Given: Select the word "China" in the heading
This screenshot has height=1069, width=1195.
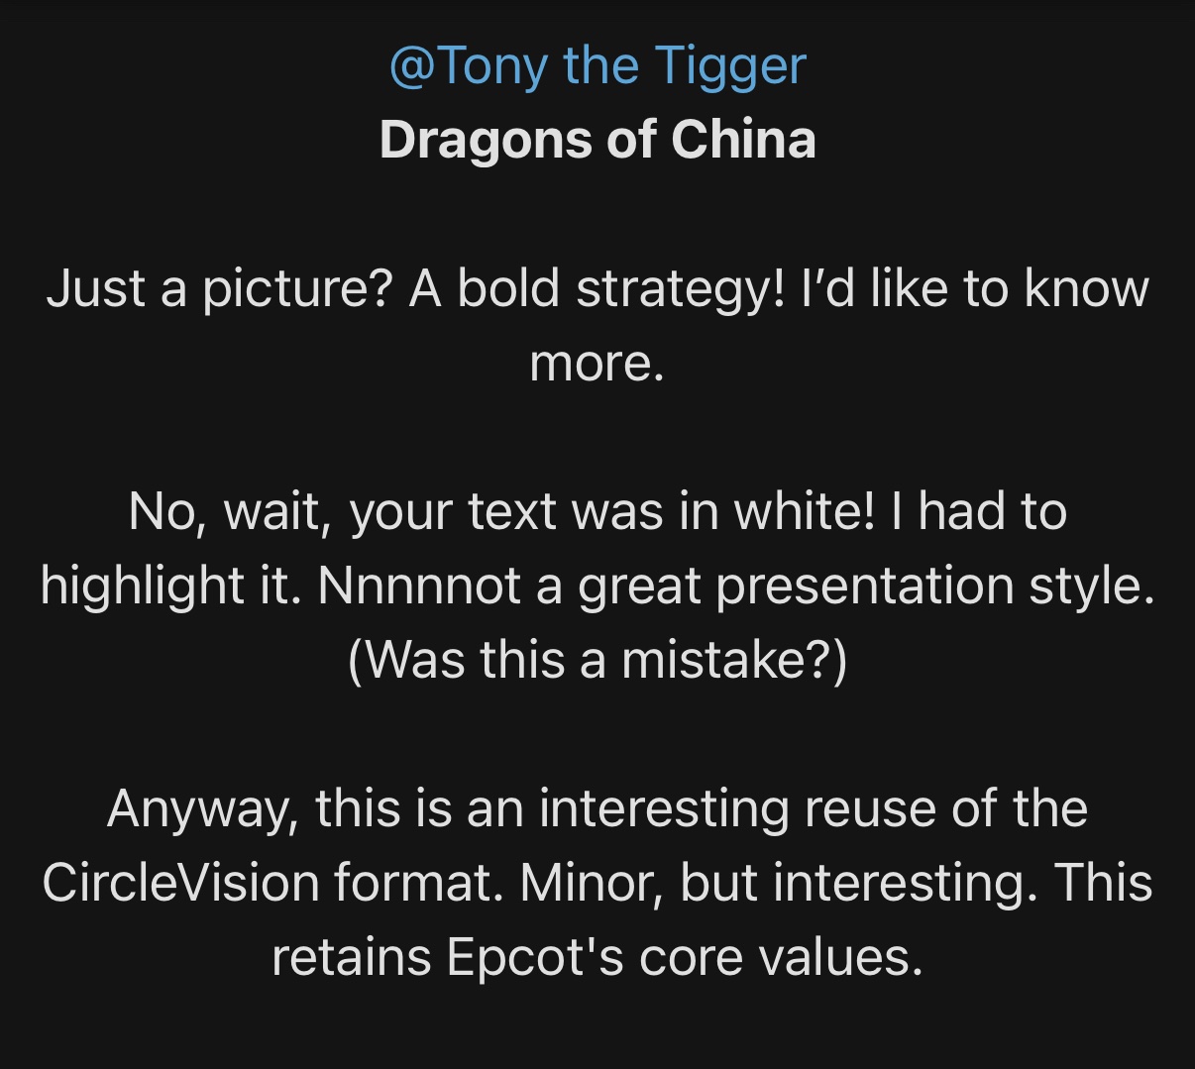Looking at the screenshot, I should [x=743, y=139].
